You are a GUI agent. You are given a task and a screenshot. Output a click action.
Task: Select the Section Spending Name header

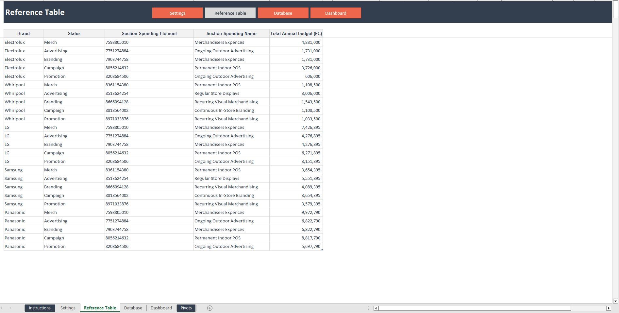click(x=231, y=33)
